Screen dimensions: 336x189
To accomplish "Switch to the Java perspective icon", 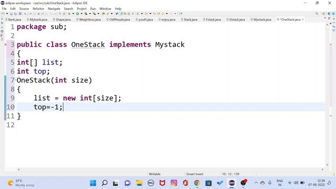I will [x=329, y=14].
